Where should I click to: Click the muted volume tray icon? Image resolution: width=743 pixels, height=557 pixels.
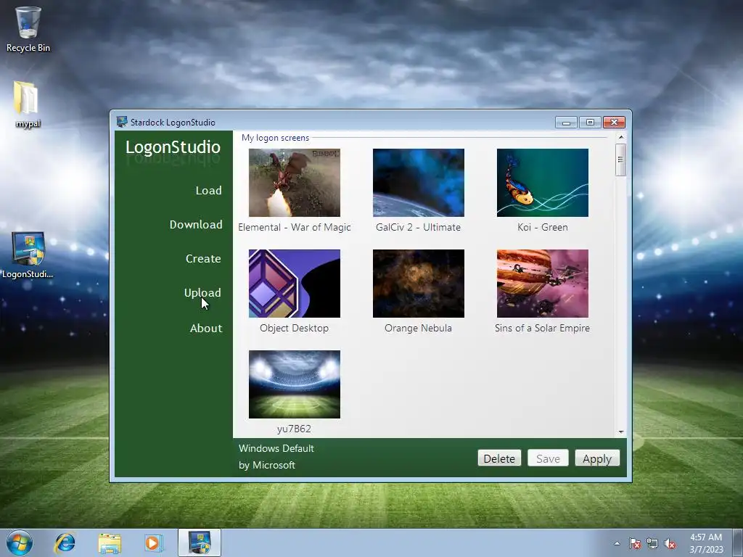tap(670, 543)
